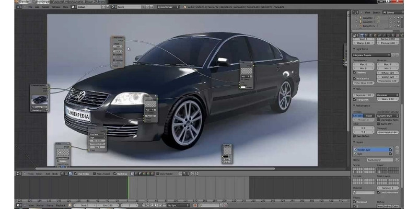Toggle selectability cursor icon for Area.004
The height and width of the screenshot is (209, 418).
point(394,18)
